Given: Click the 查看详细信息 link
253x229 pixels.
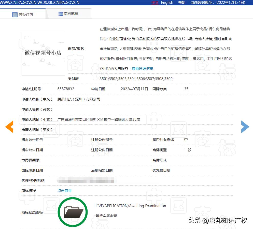Looking at the screenshot, I should 142,69.
